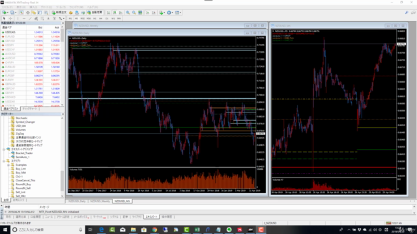Screen dimensions: 417x234
Task: Open the Strategy Tester icon
Action: coord(46,12)
